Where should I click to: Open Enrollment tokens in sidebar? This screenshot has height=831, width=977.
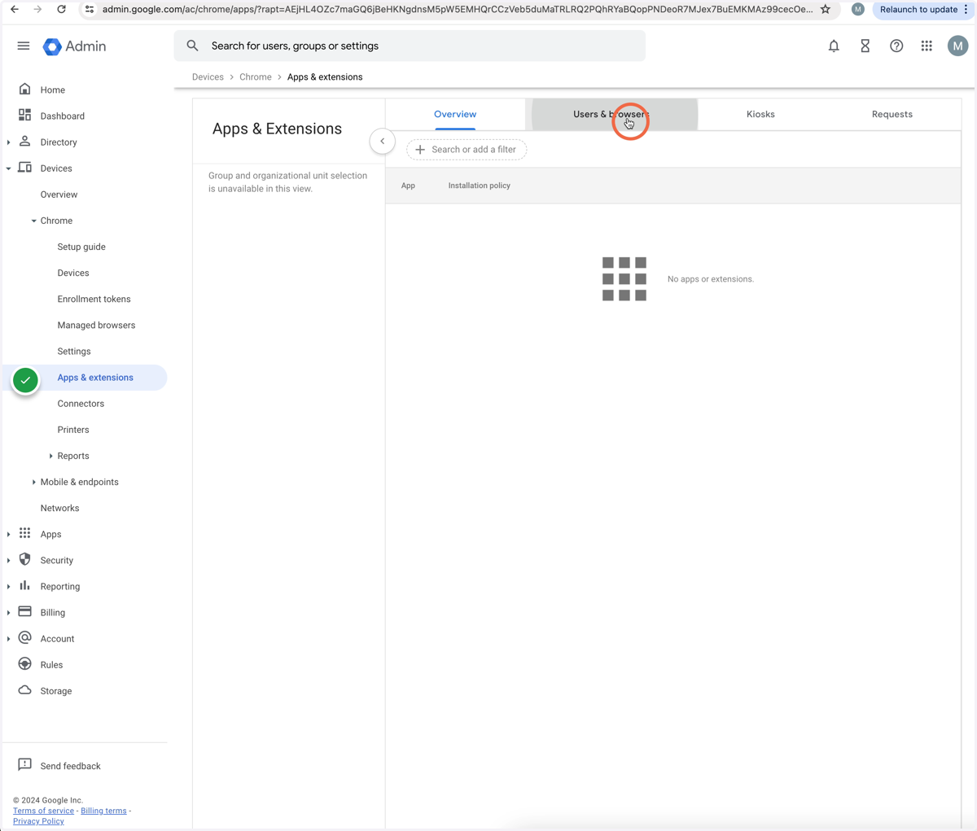(94, 299)
